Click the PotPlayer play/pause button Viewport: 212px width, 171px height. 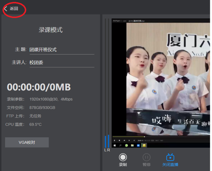[x=115, y=140]
